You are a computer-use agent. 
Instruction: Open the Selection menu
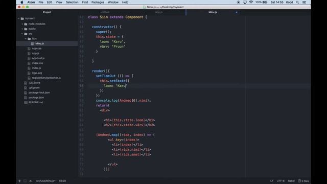tap(72, 2)
